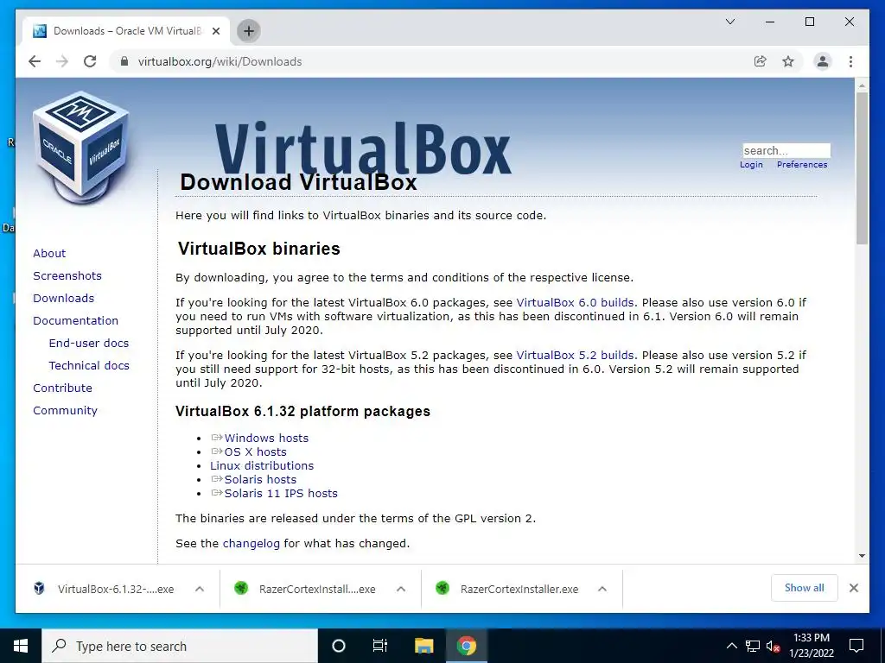The image size is (885, 663).
Task: Click the VirtualBox cube logo
Action: coord(81,148)
